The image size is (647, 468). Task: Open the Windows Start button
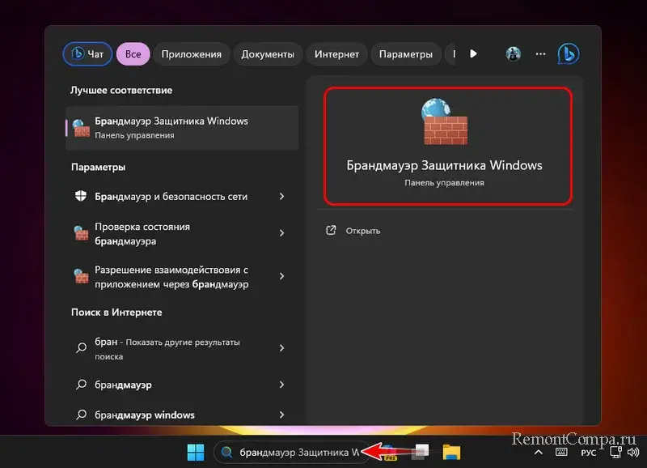pyautogui.click(x=196, y=453)
